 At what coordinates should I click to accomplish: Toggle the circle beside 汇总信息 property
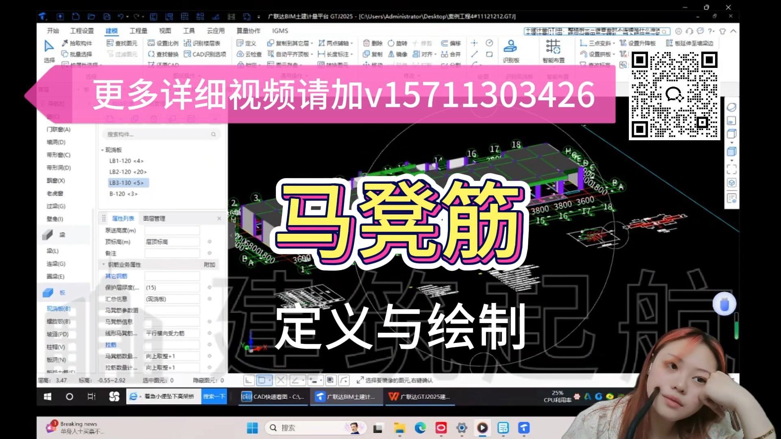coord(209,299)
